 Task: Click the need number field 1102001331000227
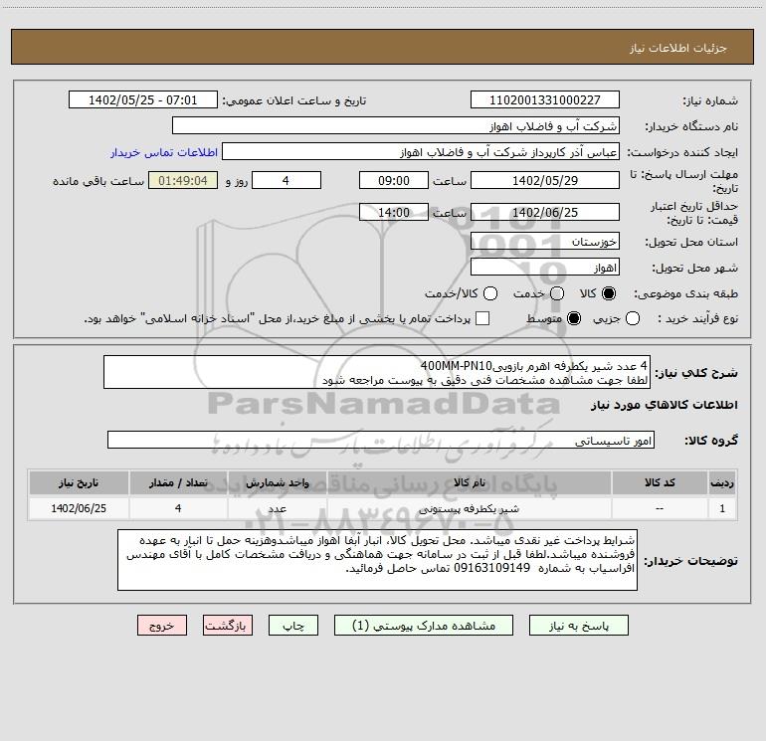[545, 100]
